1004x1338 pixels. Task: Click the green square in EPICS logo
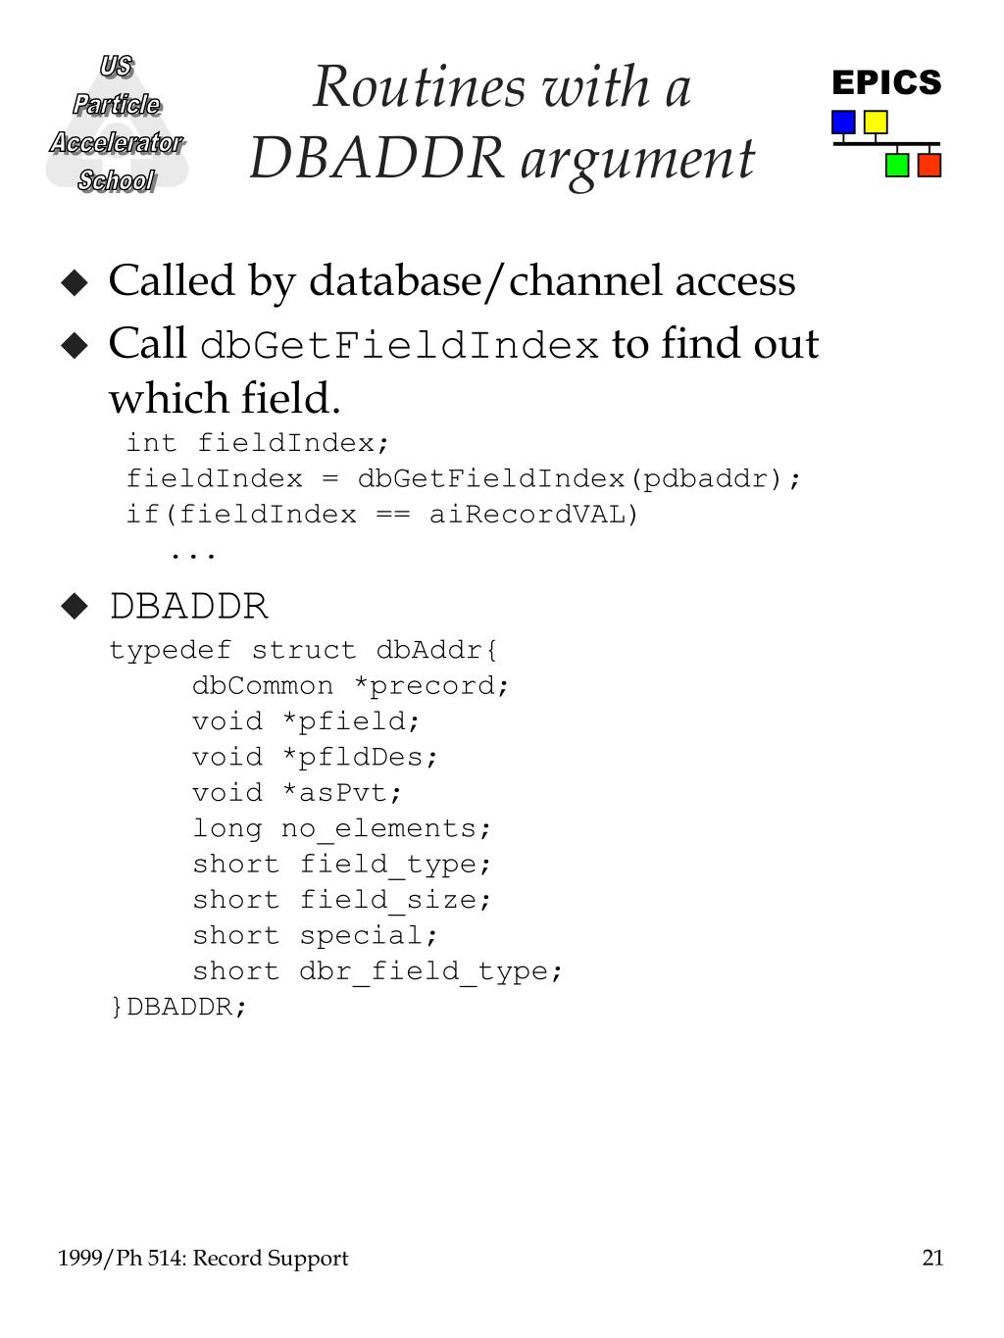(897, 165)
